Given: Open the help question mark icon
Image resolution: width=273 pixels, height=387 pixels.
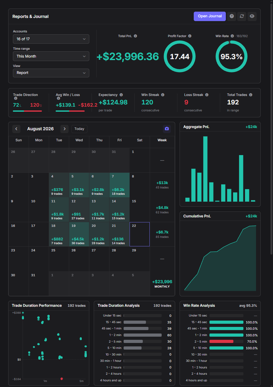Looking at the screenshot, I should [x=232, y=16].
